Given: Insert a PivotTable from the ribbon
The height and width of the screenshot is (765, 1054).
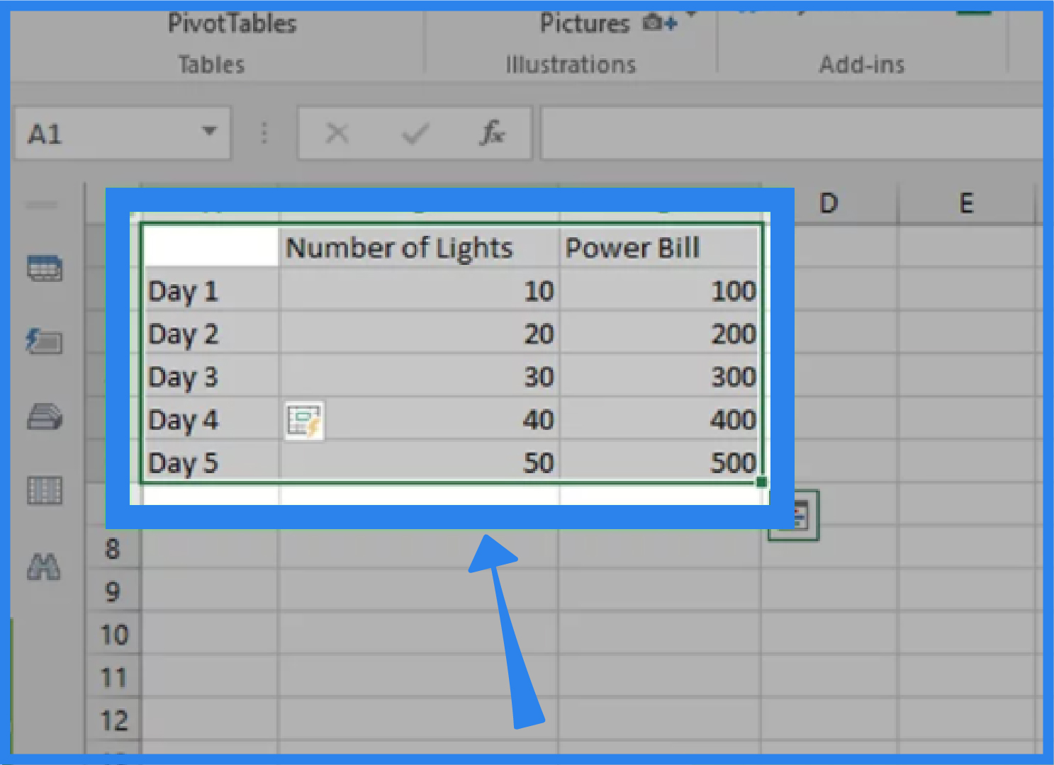Looking at the screenshot, I should click(x=231, y=23).
